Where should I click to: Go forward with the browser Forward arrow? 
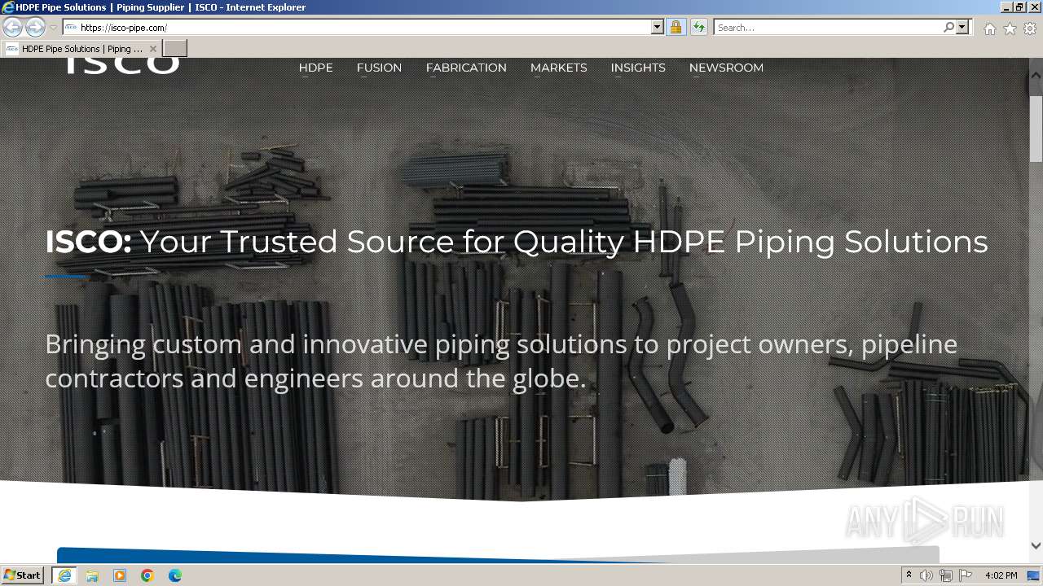[35, 27]
